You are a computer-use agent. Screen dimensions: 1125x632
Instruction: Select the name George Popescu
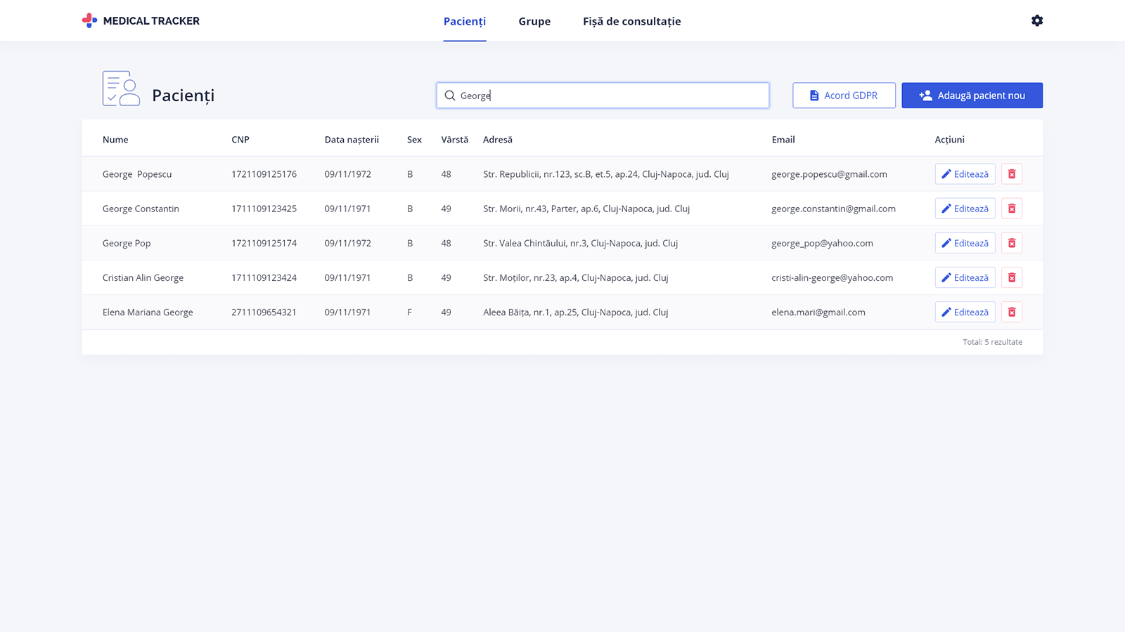[137, 174]
